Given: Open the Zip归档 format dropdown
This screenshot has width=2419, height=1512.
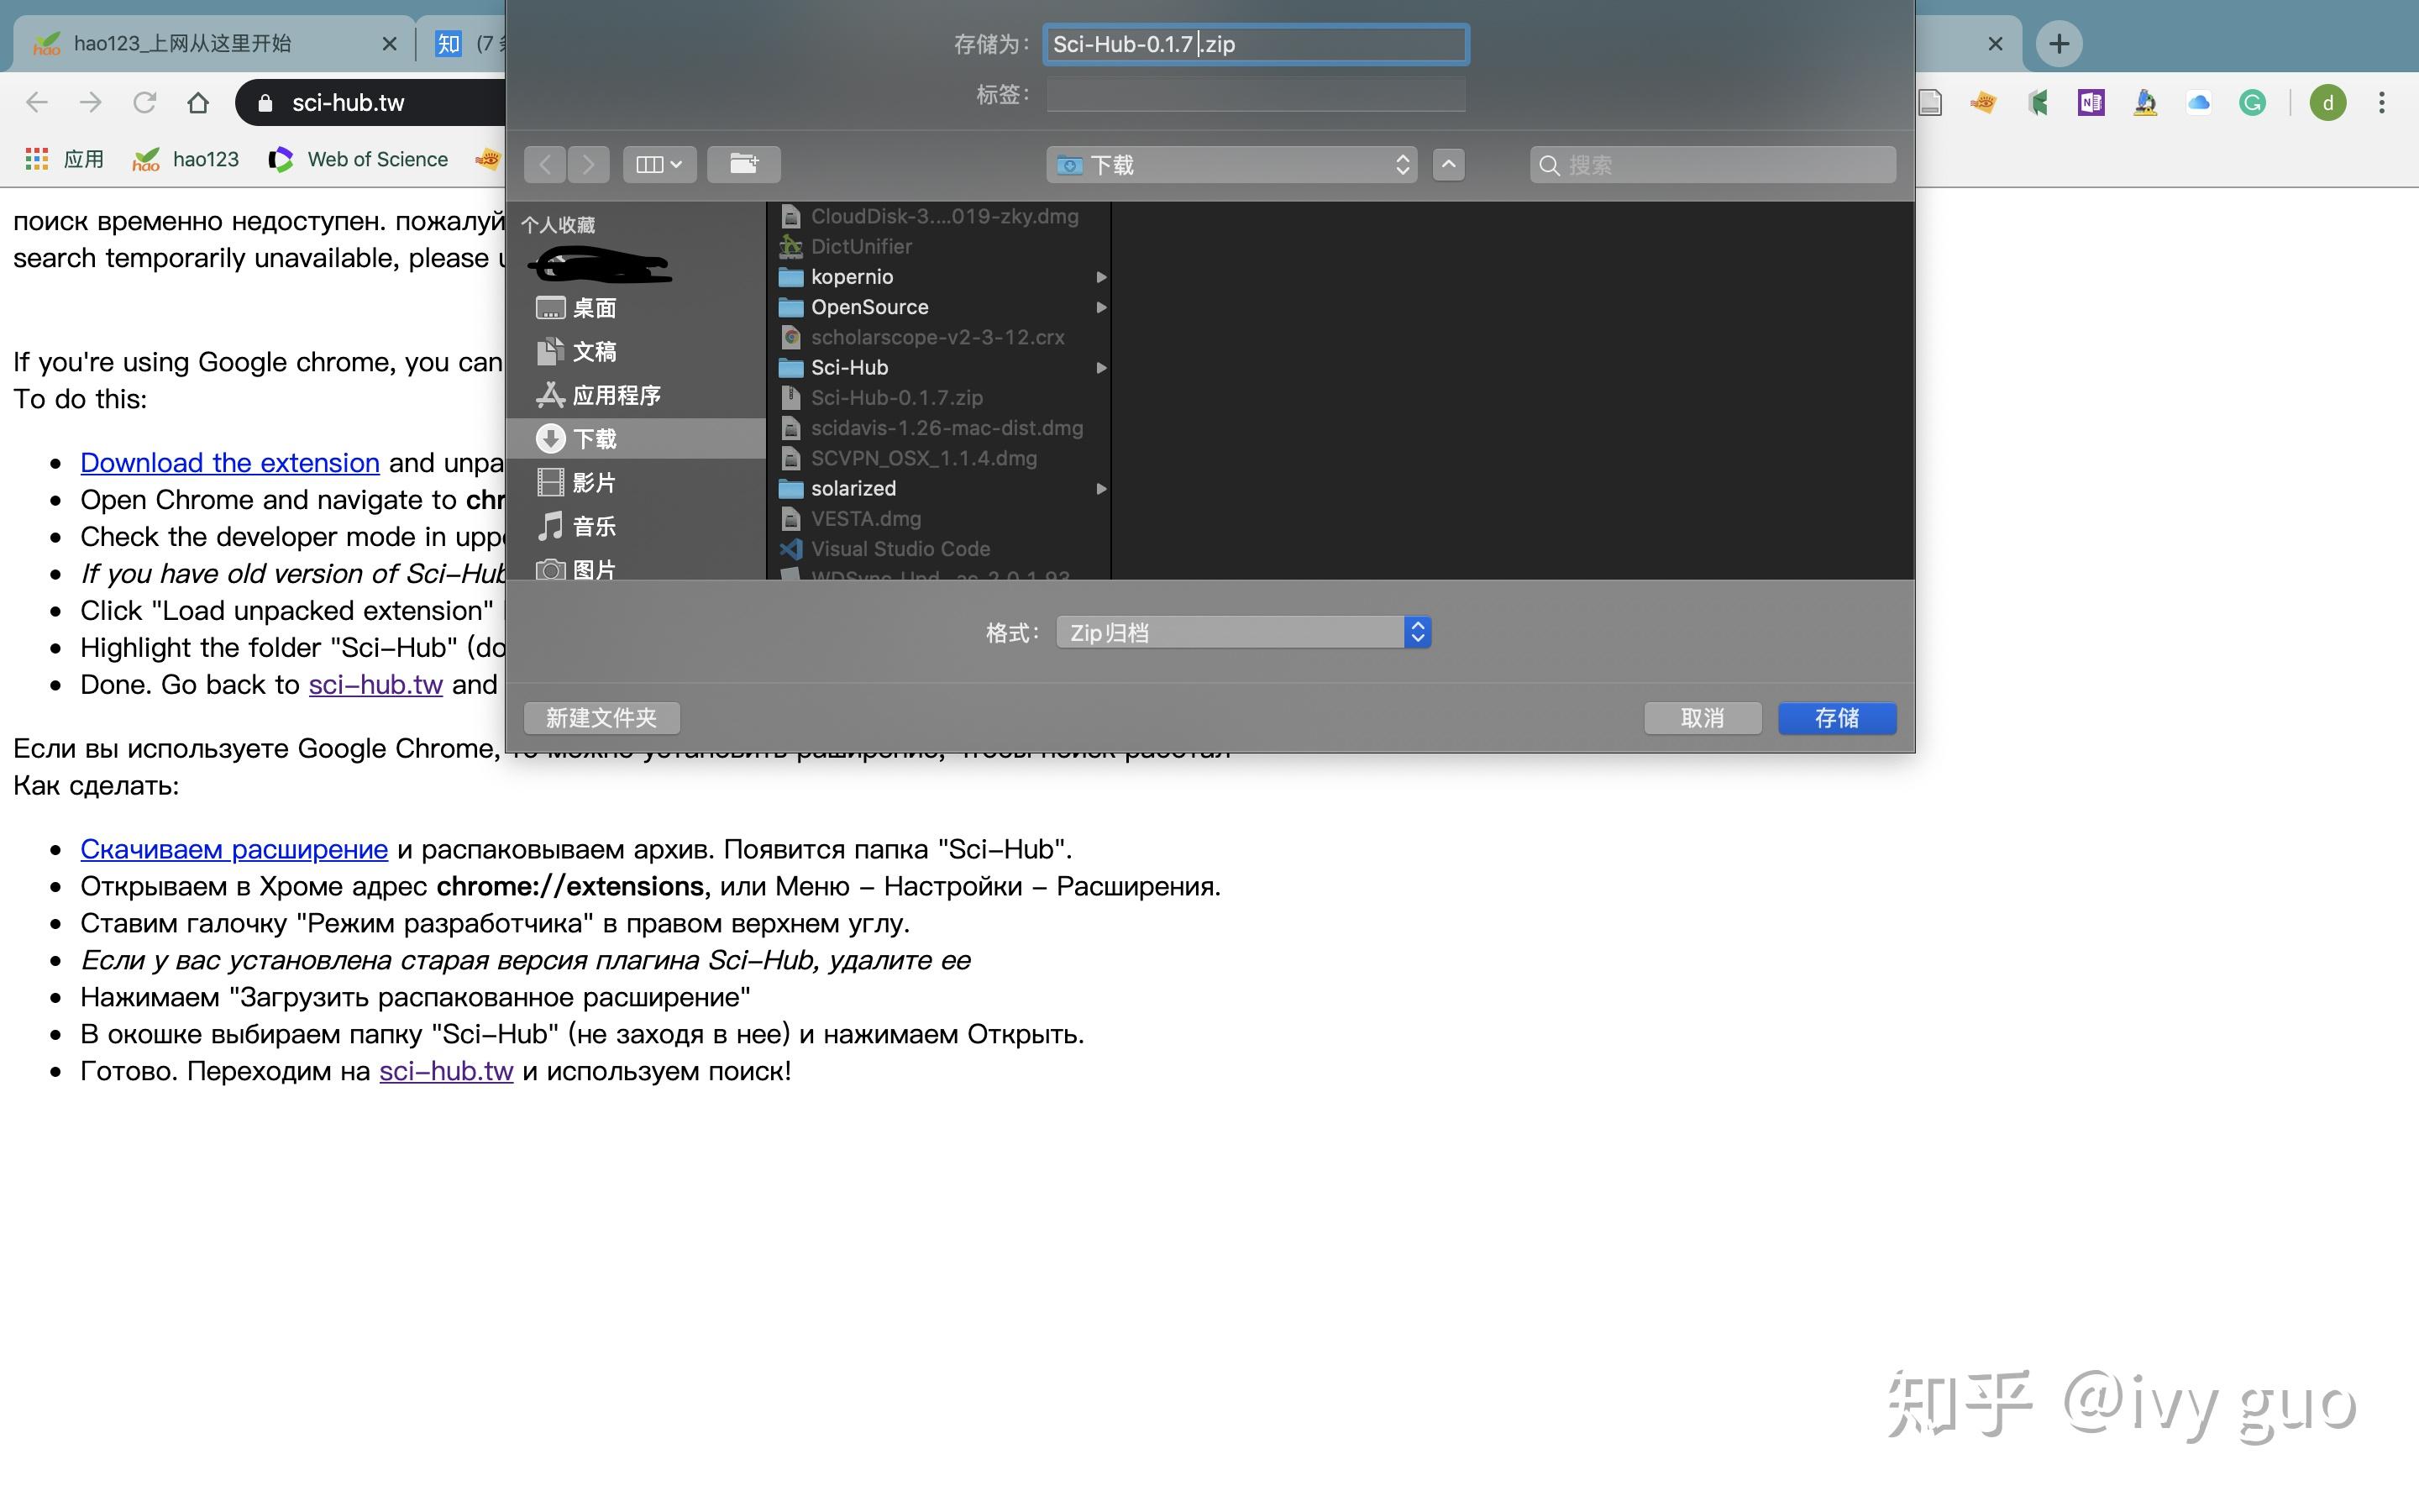Looking at the screenshot, I should click(x=1243, y=632).
